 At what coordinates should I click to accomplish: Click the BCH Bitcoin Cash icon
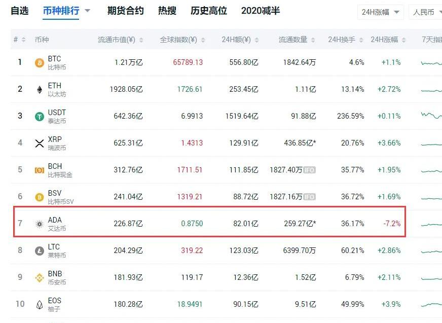(40, 170)
